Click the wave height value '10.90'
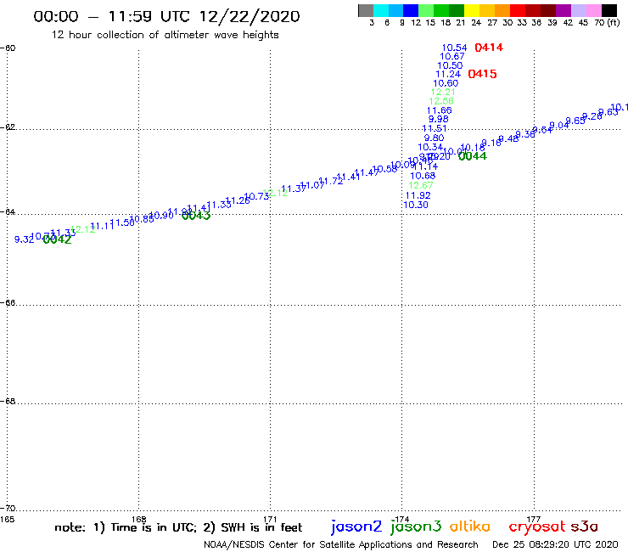 161,216
